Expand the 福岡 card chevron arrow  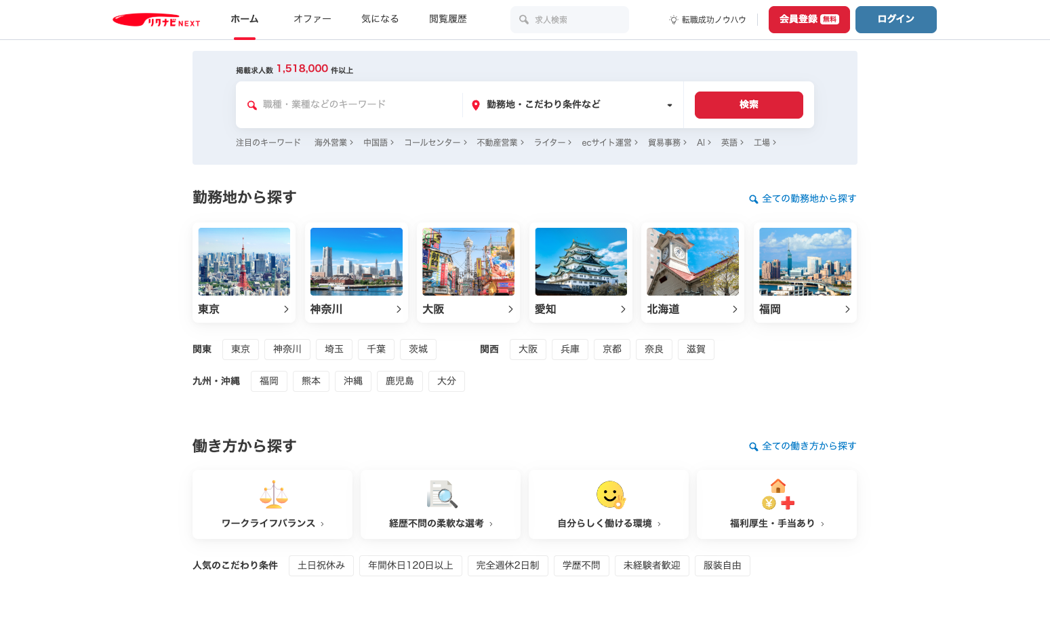(847, 309)
